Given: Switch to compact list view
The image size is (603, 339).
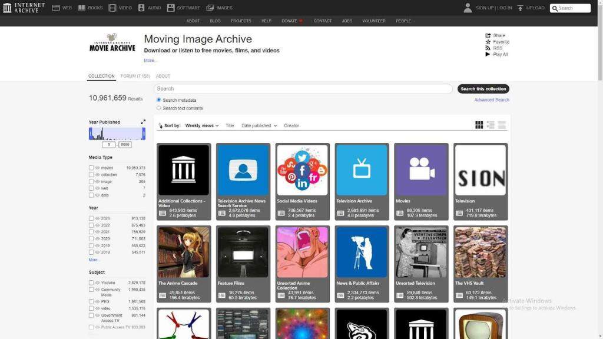Looking at the screenshot, I should tap(502, 125).
